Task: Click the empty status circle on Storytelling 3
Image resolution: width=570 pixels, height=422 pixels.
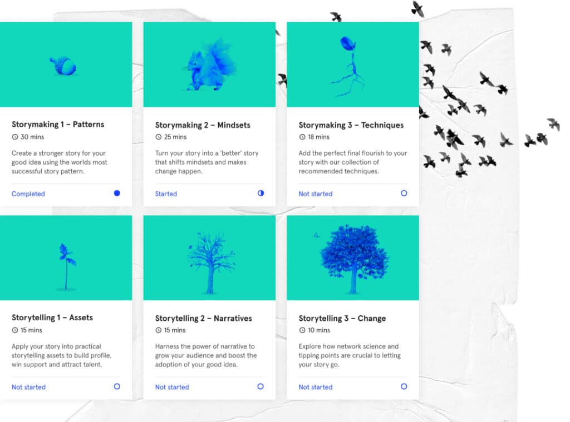Action: tap(404, 386)
